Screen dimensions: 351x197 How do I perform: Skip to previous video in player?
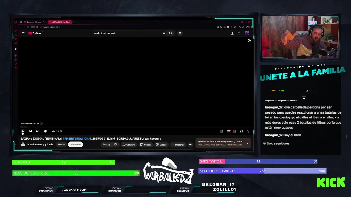pyautogui.click(x=30, y=131)
